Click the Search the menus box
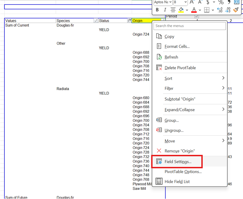Screen dimensions: 243x199 (190, 26)
